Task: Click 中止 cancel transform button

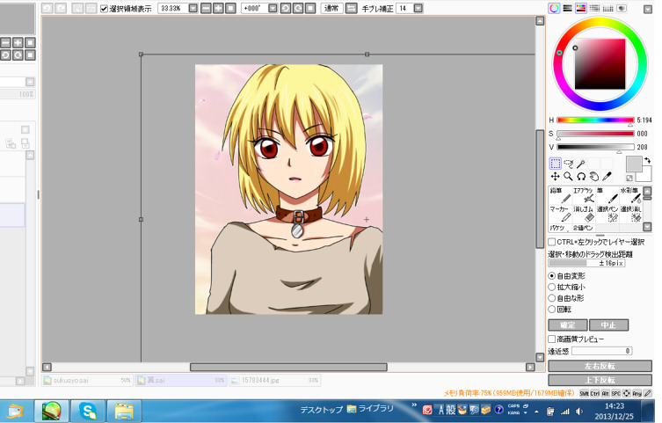Action: [608, 325]
